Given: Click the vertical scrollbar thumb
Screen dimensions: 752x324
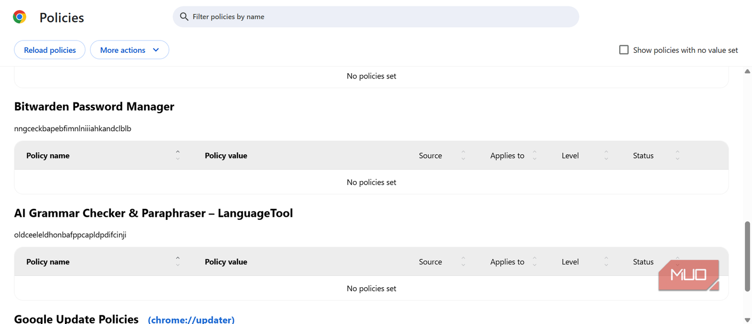Looking at the screenshot, I should tap(747, 256).
